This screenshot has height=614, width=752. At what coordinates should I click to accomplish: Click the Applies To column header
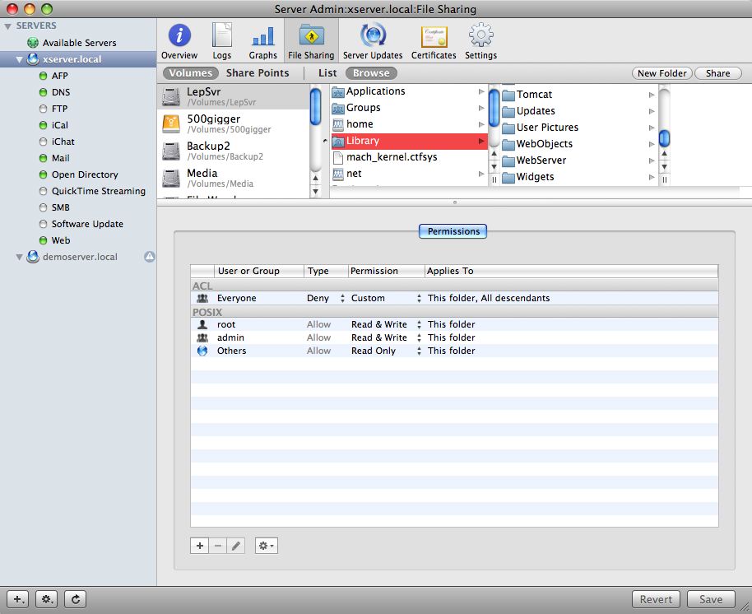click(x=571, y=271)
